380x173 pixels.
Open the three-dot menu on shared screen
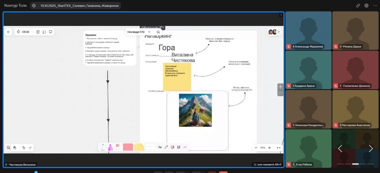pos(281,15)
